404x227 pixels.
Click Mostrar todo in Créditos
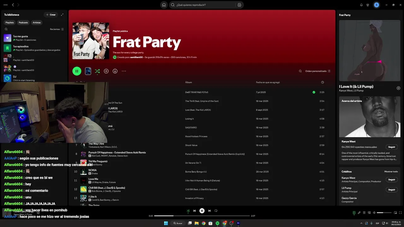point(391,172)
